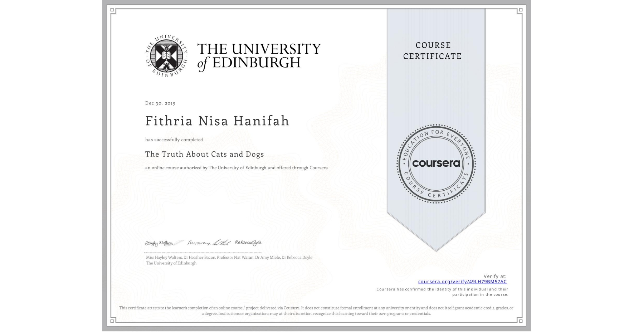The width and height of the screenshot is (634, 332).
Task: Click the instructor names line below signatures
Action: click(x=229, y=257)
